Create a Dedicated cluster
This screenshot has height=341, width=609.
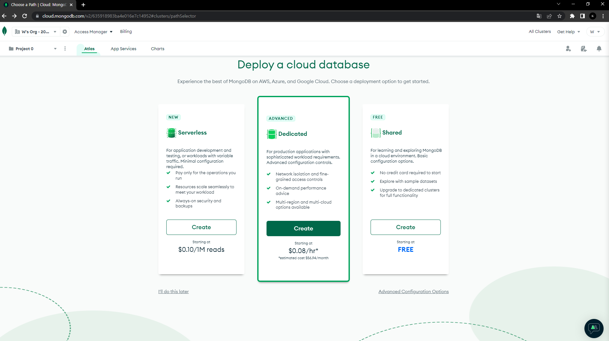(304, 229)
